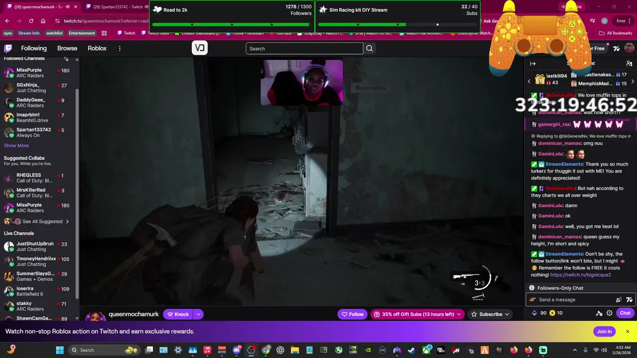Click the party popper celebration icon

[619, 300]
